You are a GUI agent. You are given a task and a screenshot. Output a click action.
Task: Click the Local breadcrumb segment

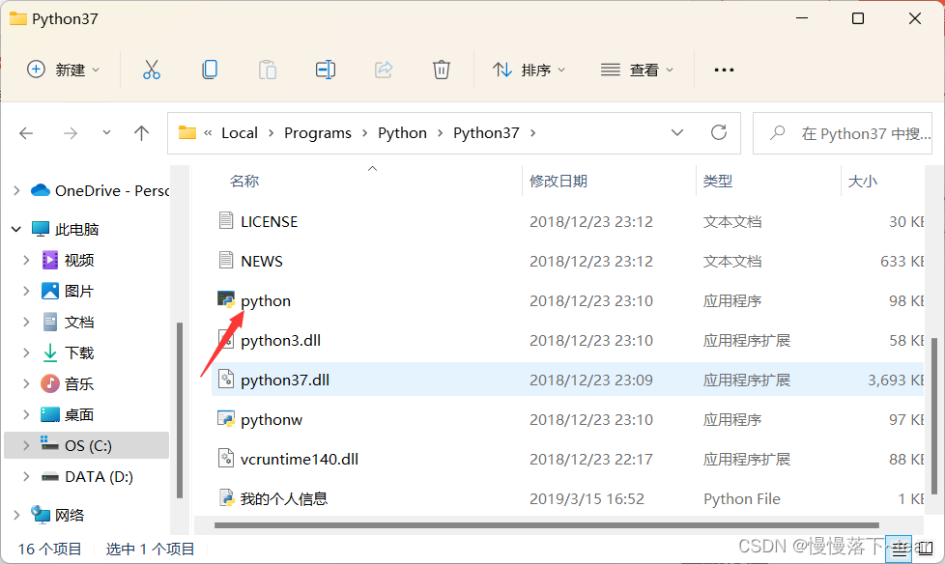[240, 132]
